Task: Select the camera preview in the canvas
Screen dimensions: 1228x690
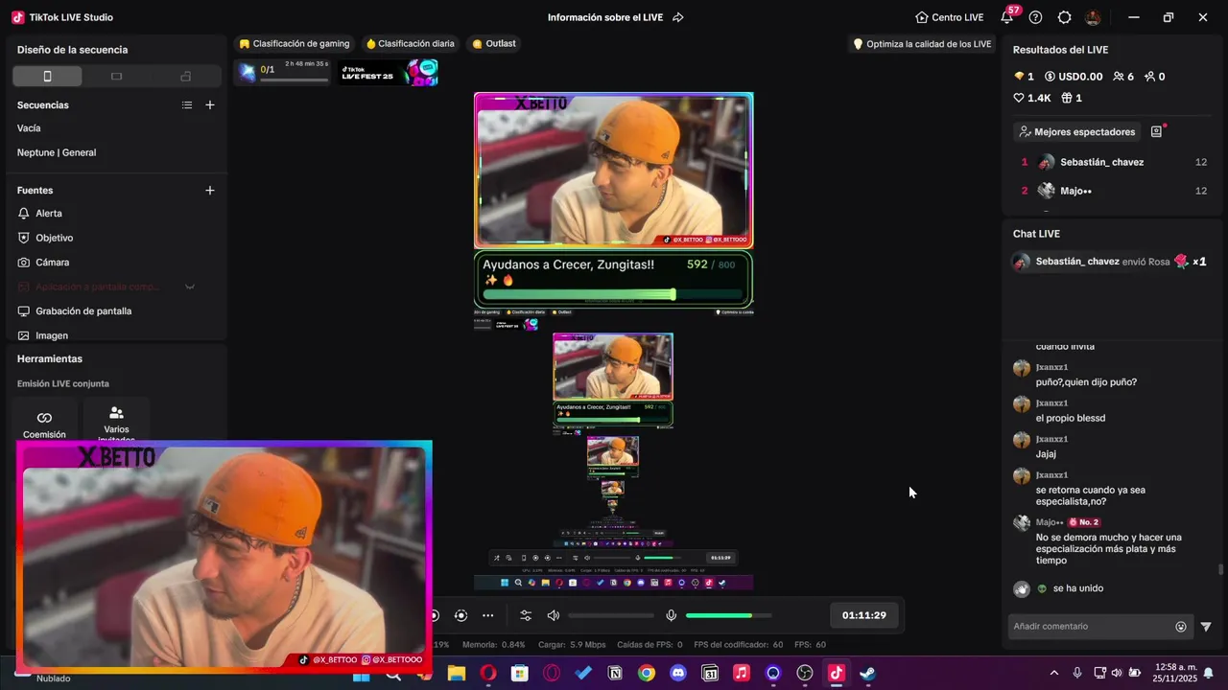Action: [x=614, y=171]
